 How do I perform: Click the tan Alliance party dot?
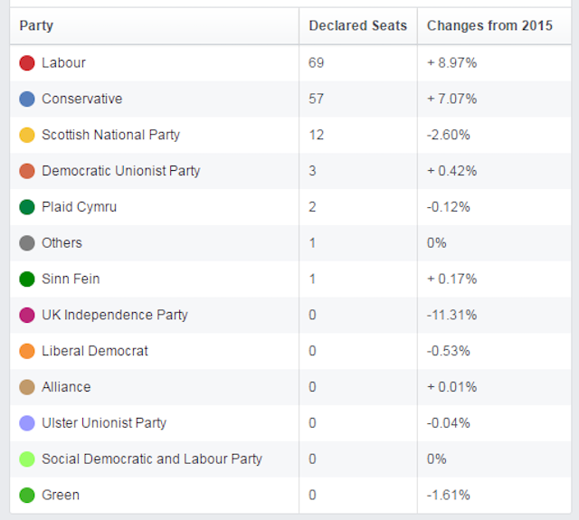[x=27, y=387]
